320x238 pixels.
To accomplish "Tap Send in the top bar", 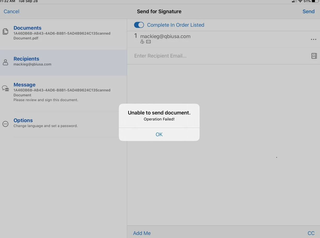I will click(309, 12).
